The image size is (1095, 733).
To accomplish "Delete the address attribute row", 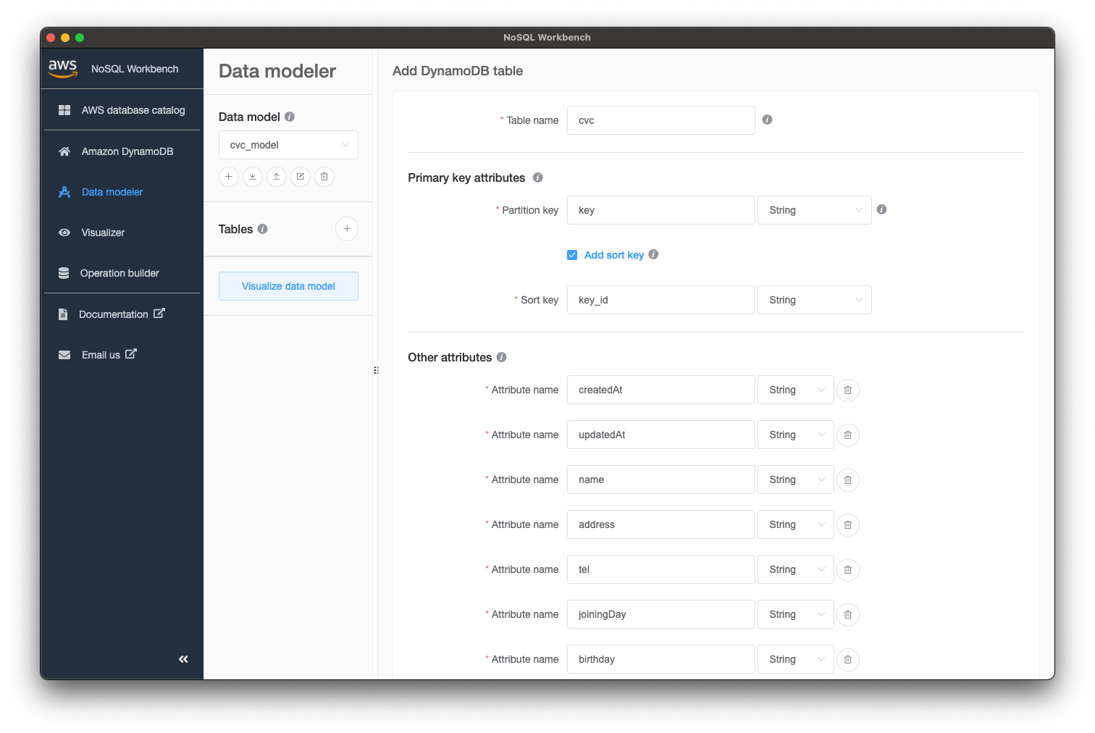I will (x=848, y=525).
